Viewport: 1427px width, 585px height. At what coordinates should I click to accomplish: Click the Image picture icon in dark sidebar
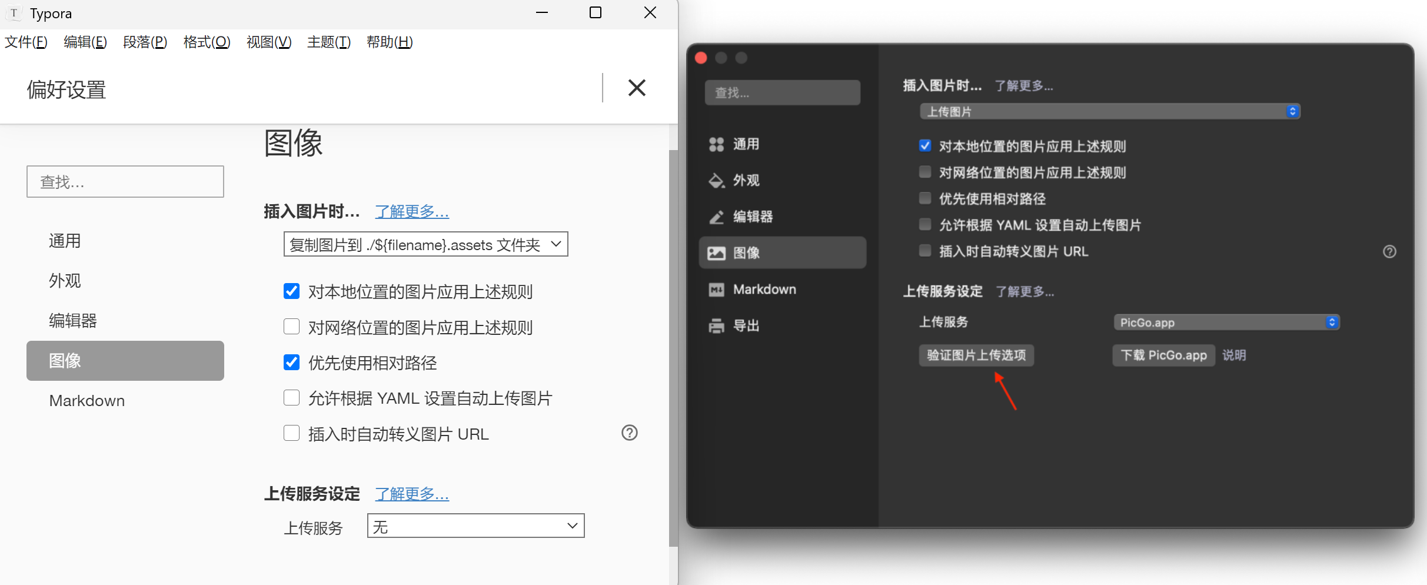click(x=716, y=253)
